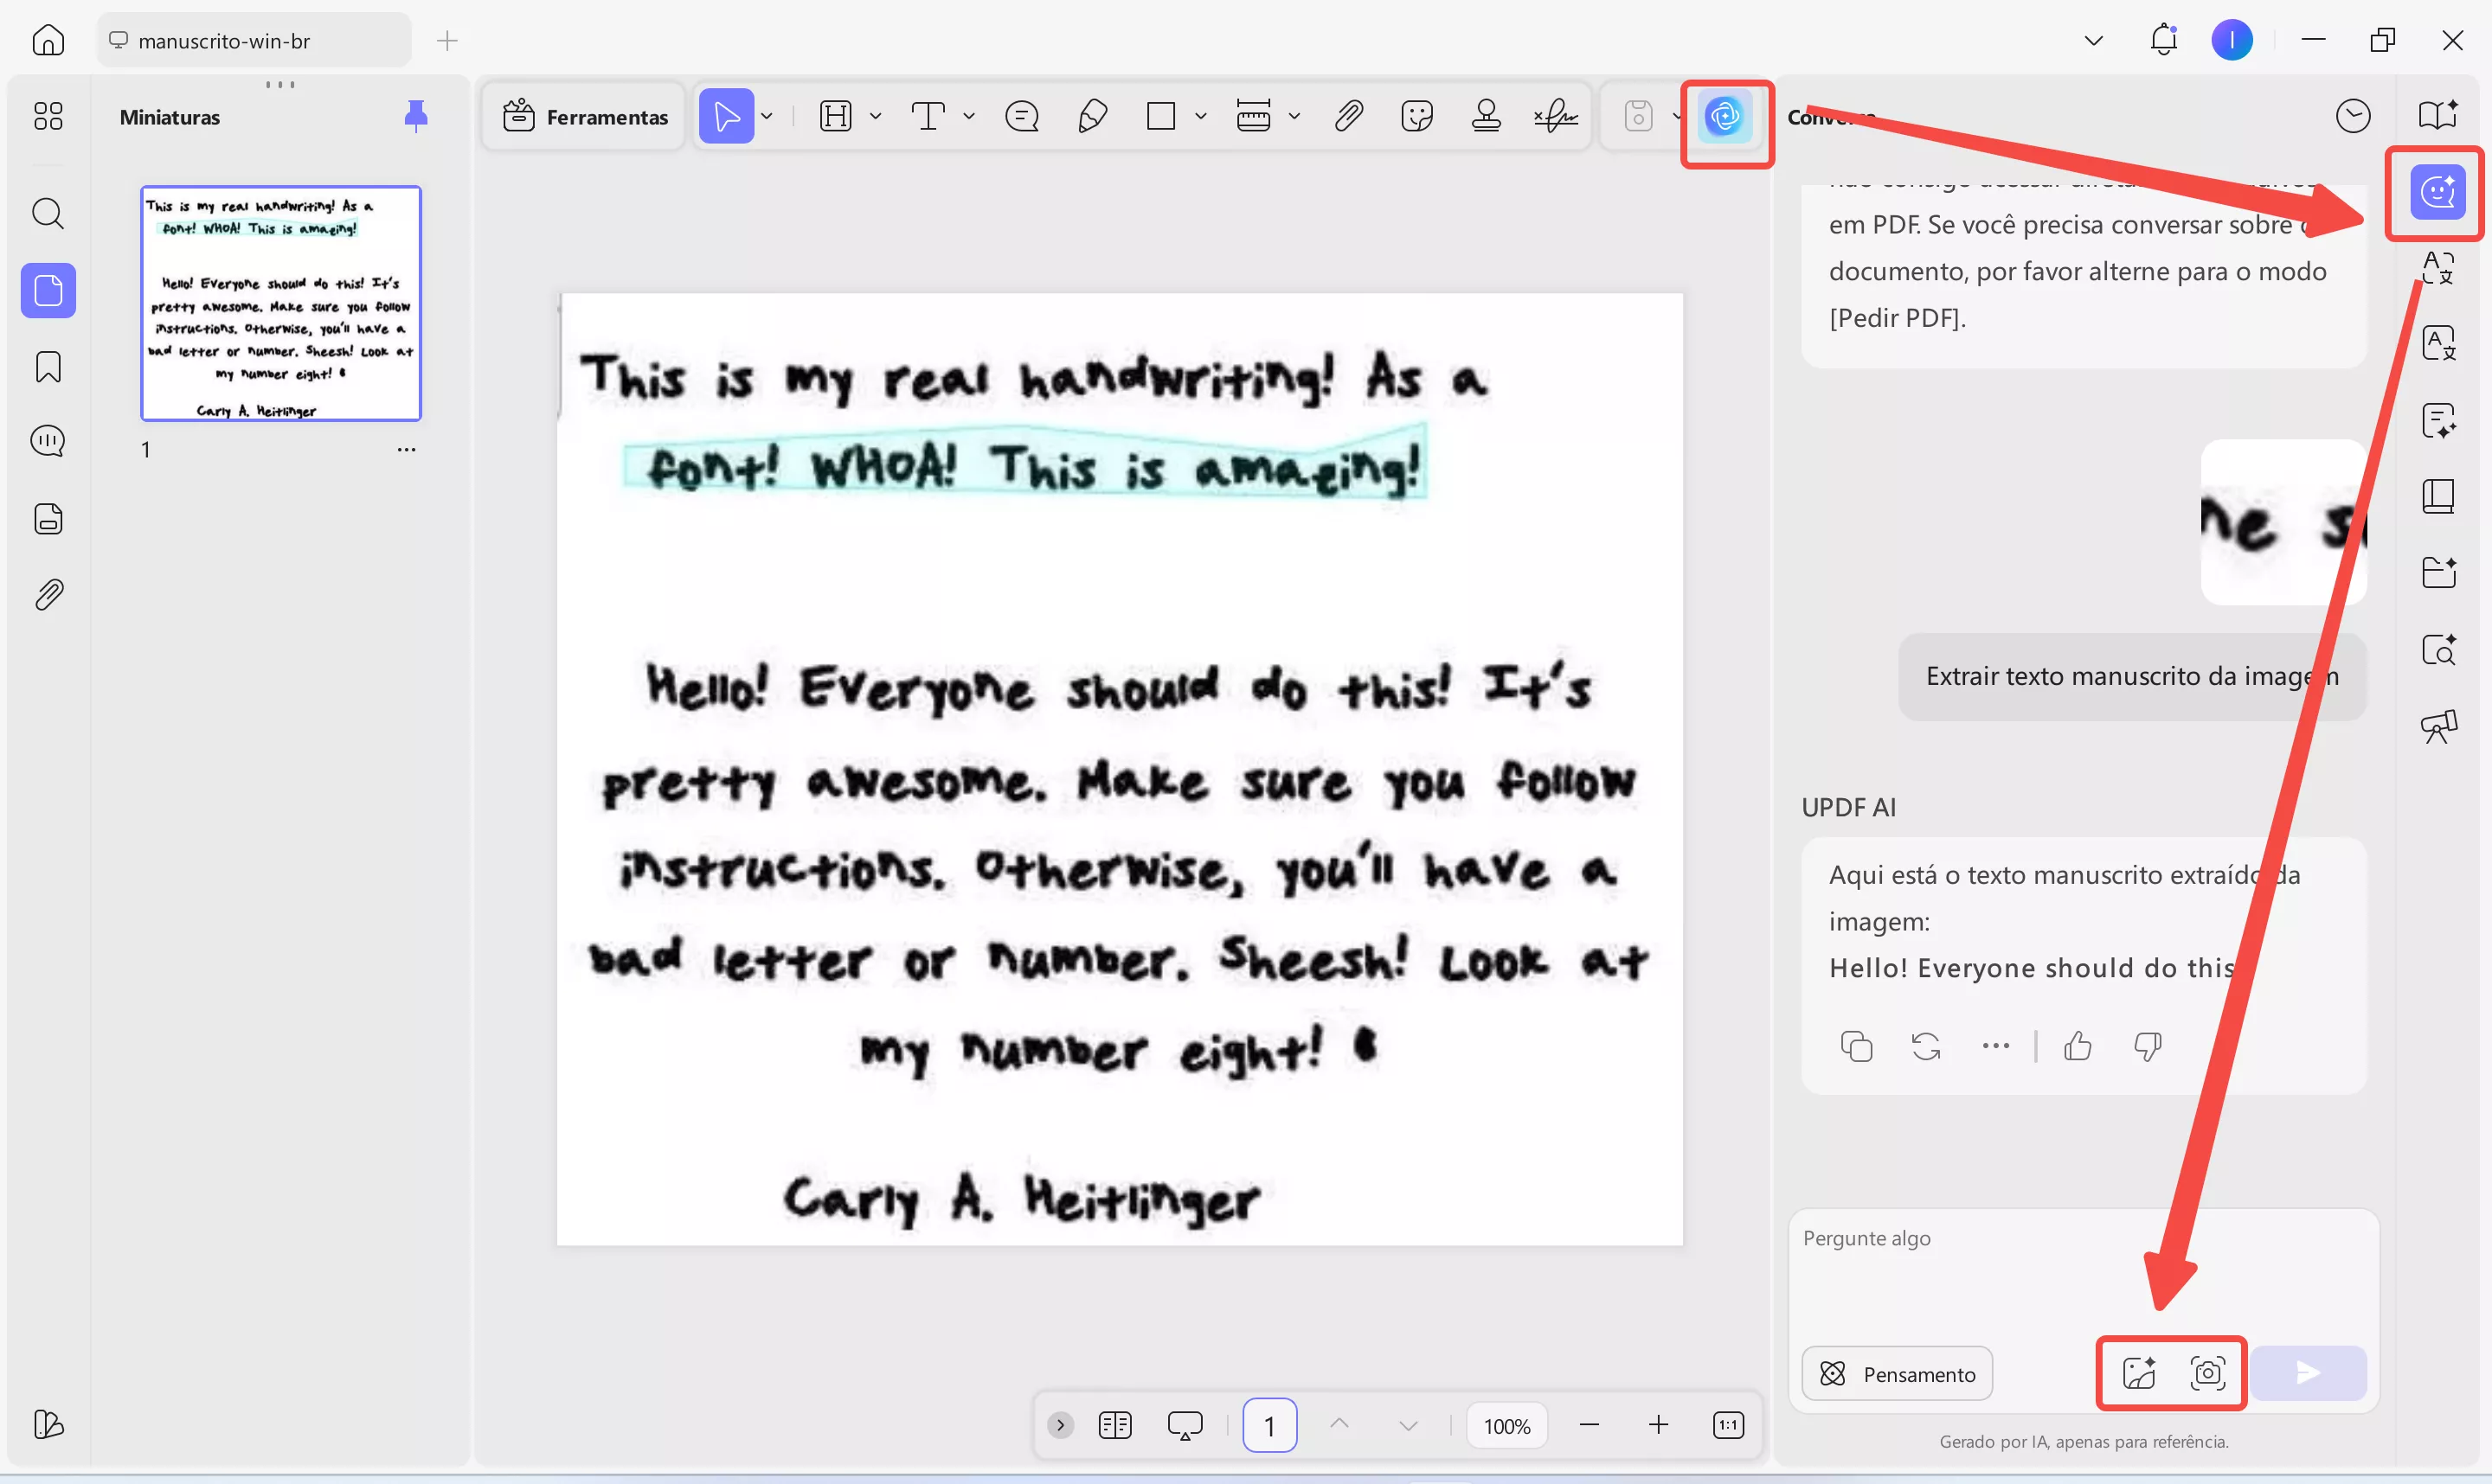Image resolution: width=2492 pixels, height=1484 pixels.
Task: Toggle Pensamento thinking mode
Action: point(1897,1373)
